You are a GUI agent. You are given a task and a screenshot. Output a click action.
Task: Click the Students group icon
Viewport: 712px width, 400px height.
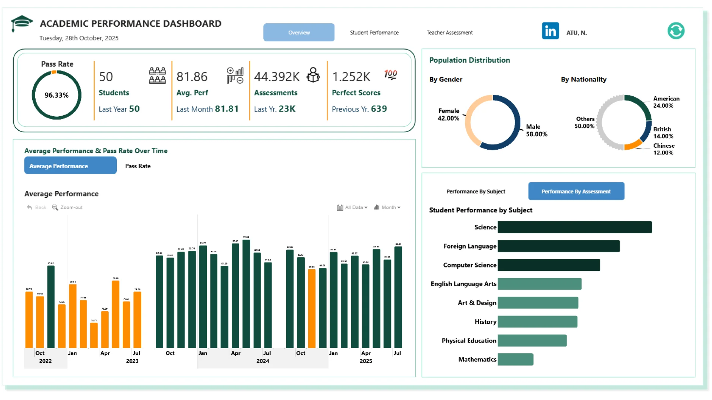tap(157, 76)
